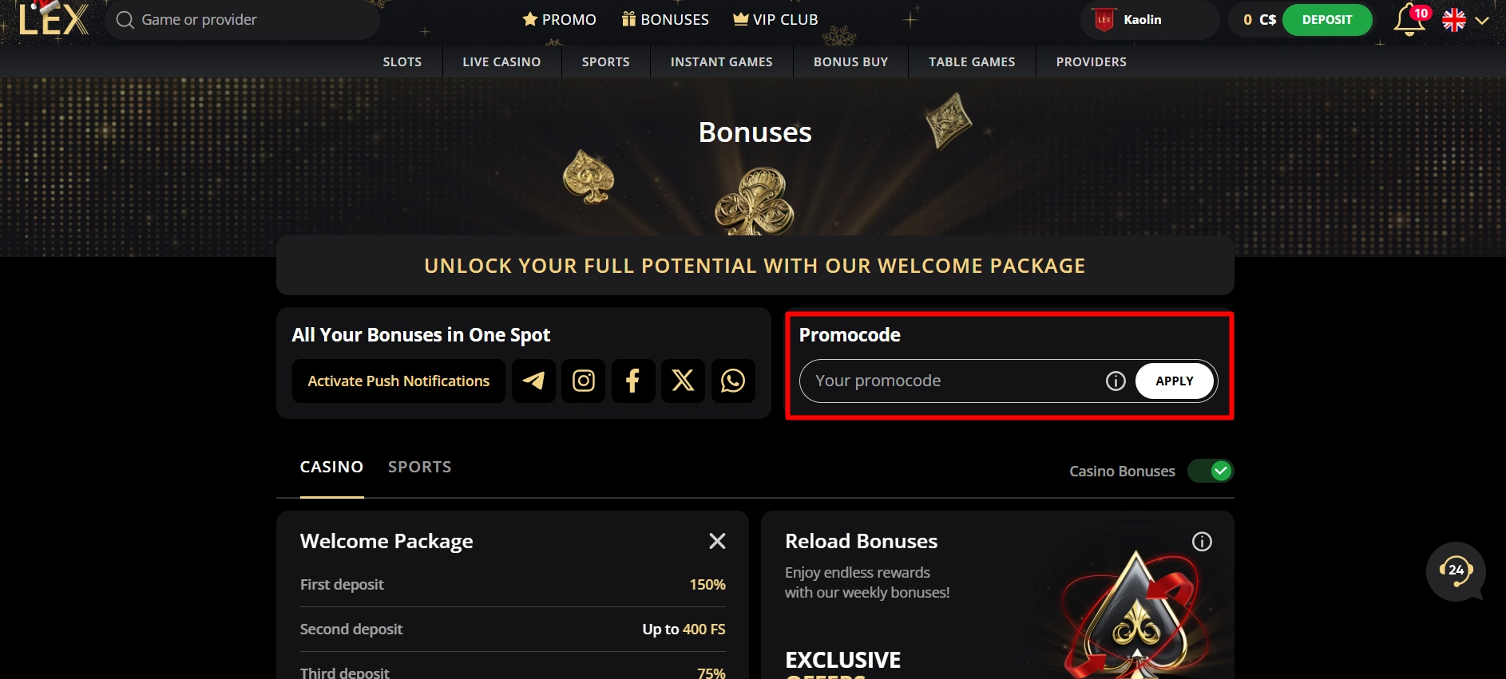Open the Telegram social channel icon

(x=533, y=381)
